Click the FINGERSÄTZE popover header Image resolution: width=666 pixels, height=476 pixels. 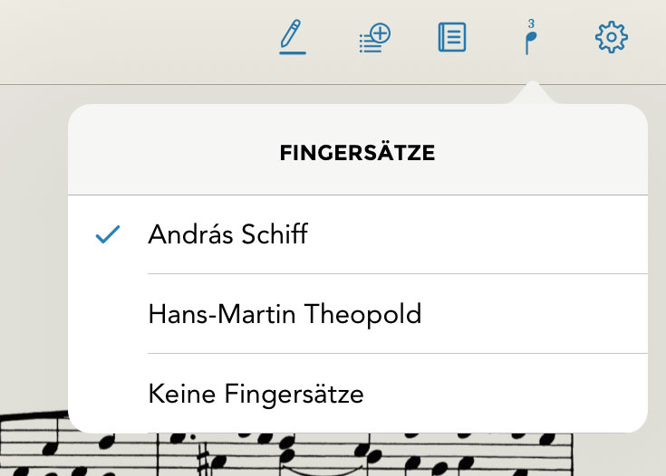click(357, 154)
